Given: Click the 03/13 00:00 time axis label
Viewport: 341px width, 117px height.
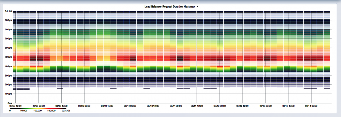Looking at the screenshot, I should (265, 106).
